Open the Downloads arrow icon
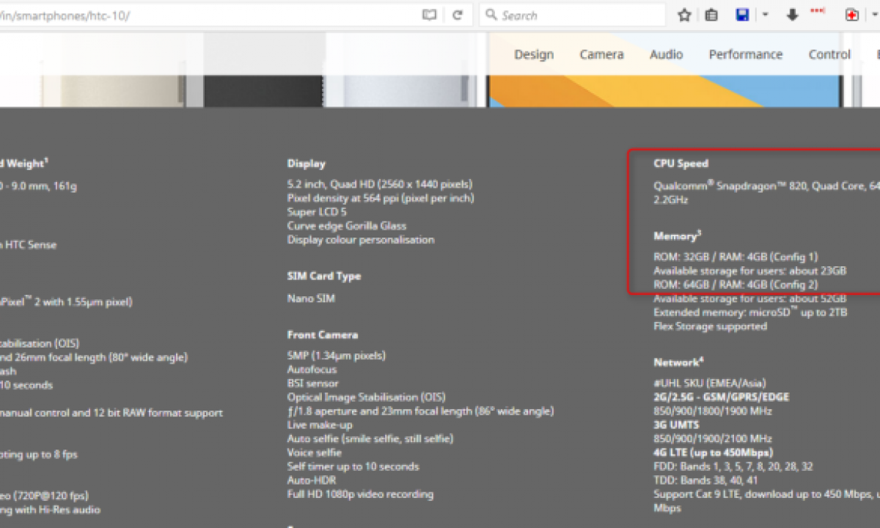 792,15
